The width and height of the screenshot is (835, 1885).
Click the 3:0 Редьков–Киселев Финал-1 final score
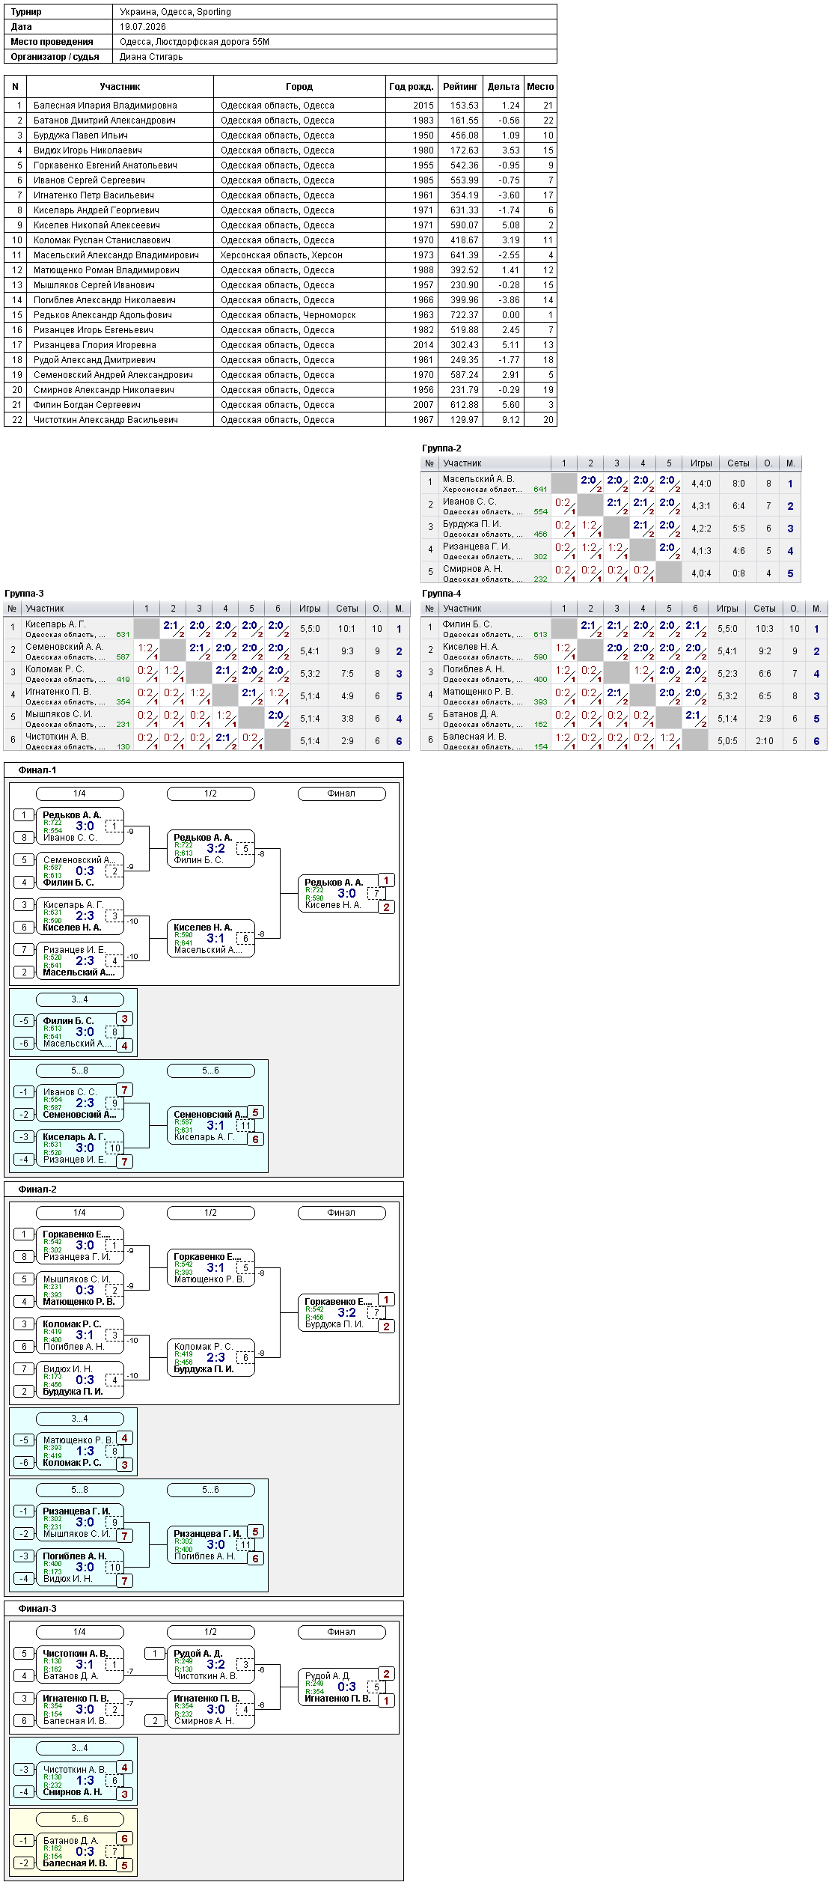click(x=347, y=893)
